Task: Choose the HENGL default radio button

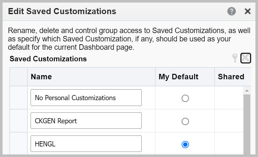Action: click(185, 144)
